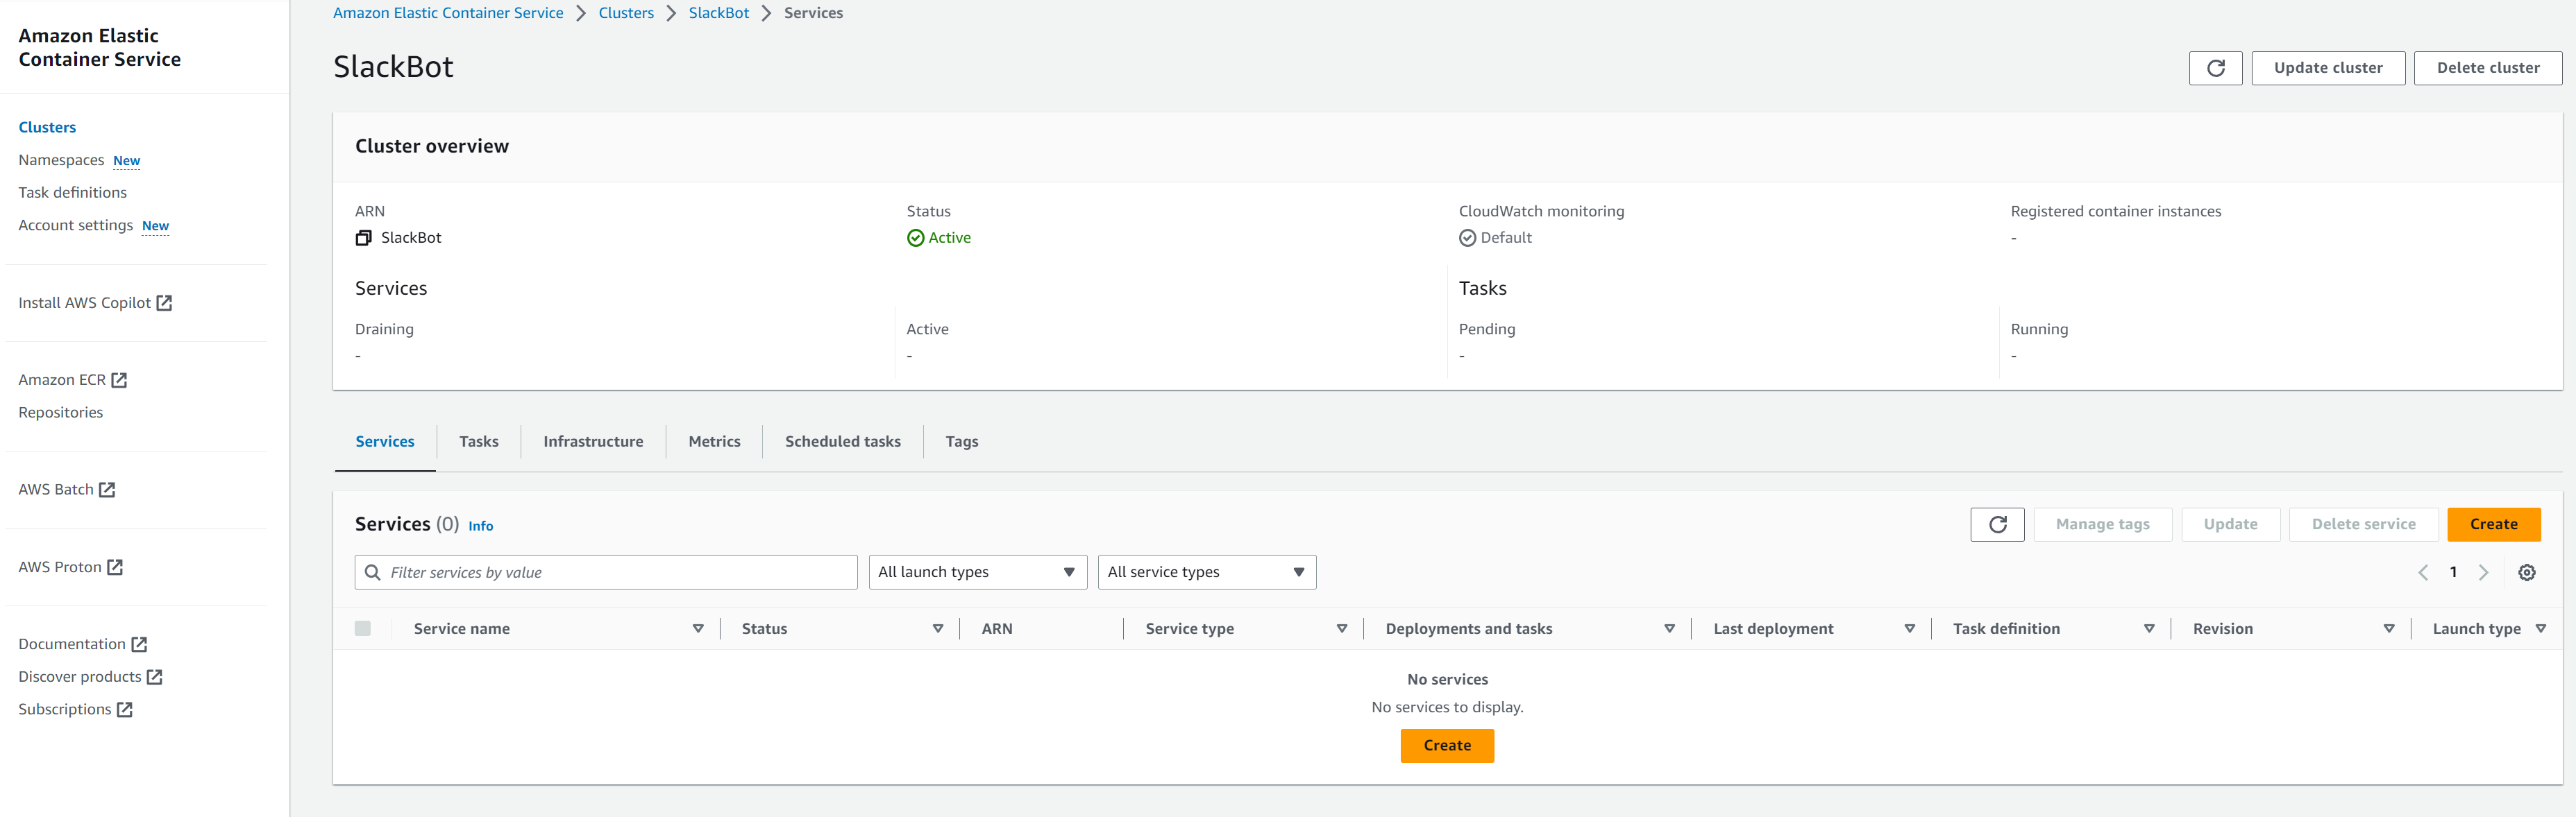2576x817 pixels.
Task: Click the Delete cluster button
Action: [x=2488, y=68]
